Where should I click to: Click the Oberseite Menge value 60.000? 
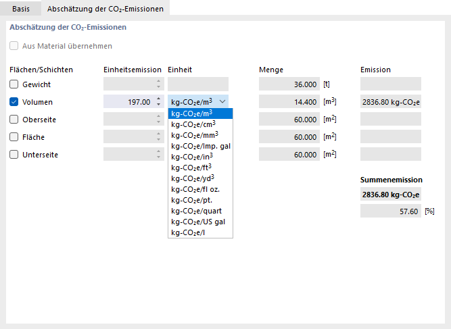point(289,119)
